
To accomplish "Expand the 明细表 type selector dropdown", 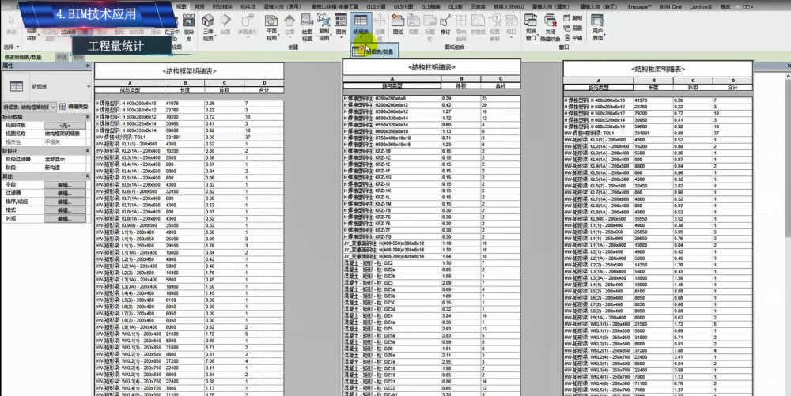I will (88, 84).
